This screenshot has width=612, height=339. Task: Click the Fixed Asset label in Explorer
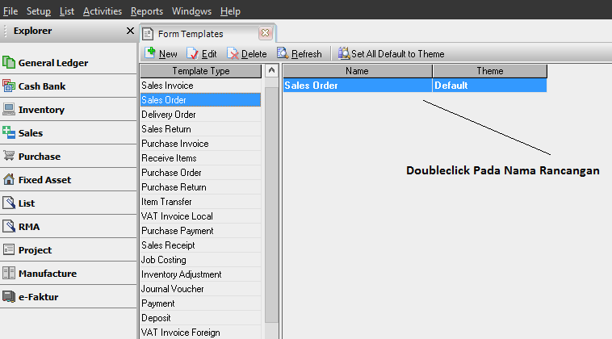[45, 180]
